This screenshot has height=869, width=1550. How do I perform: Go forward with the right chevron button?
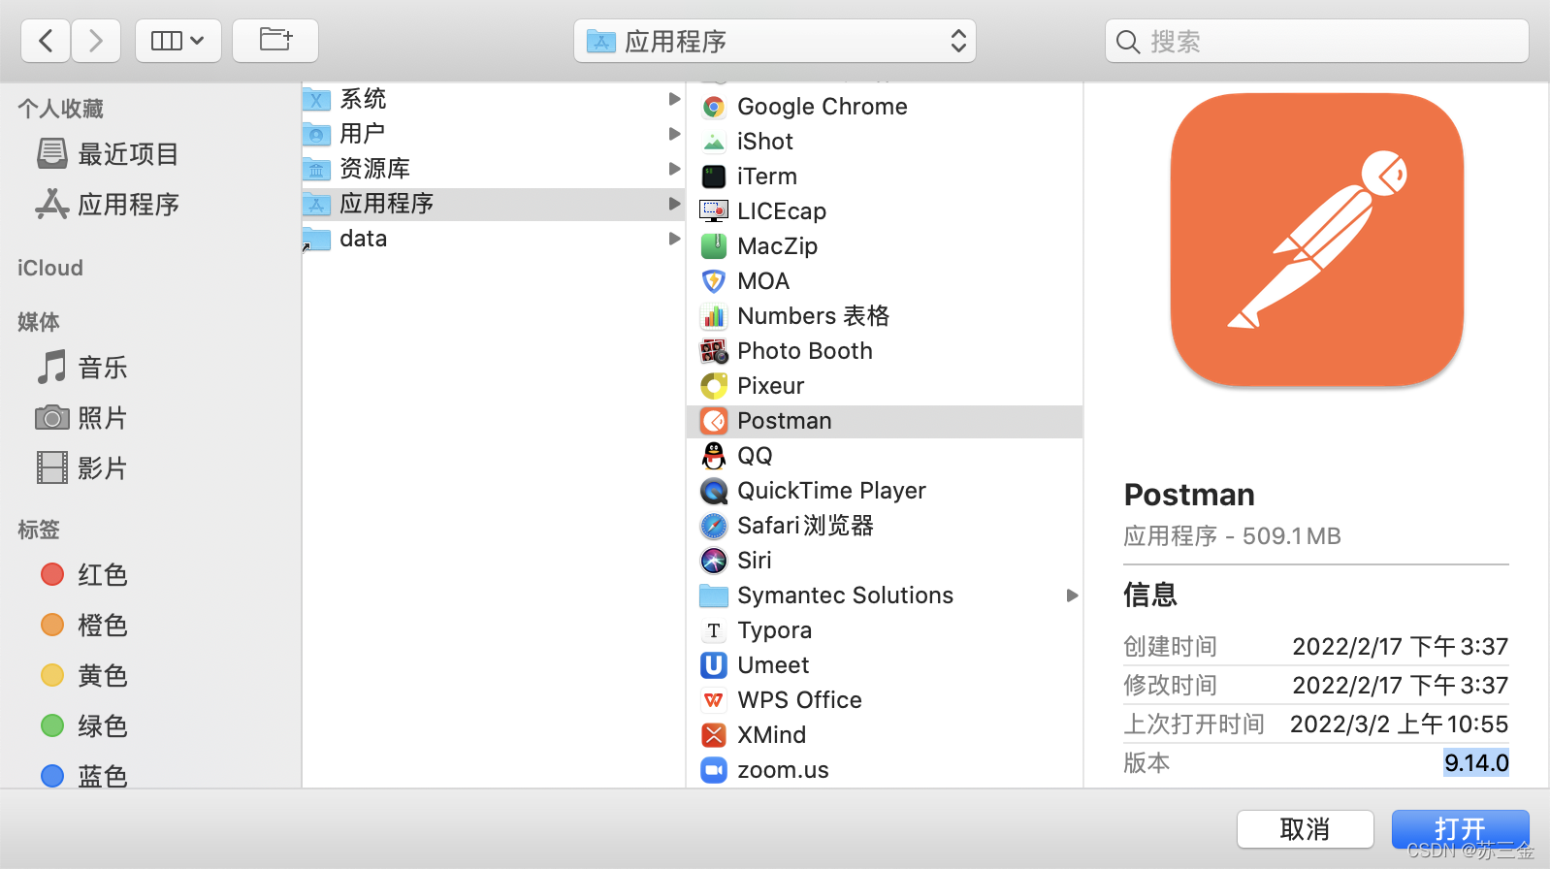click(96, 41)
